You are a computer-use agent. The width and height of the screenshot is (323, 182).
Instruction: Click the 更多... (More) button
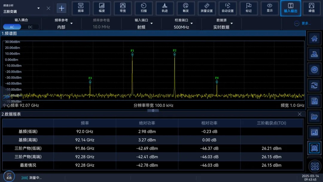click(x=303, y=23)
